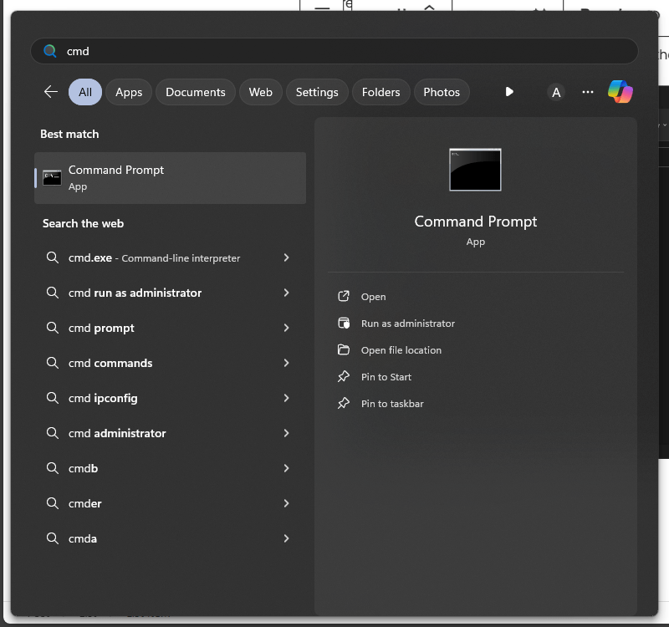Expand the cmd prompt suggestion chevron
The image size is (669, 627).
click(x=286, y=328)
